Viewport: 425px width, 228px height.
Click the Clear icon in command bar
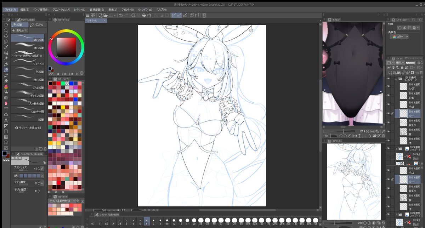(x=134, y=16)
